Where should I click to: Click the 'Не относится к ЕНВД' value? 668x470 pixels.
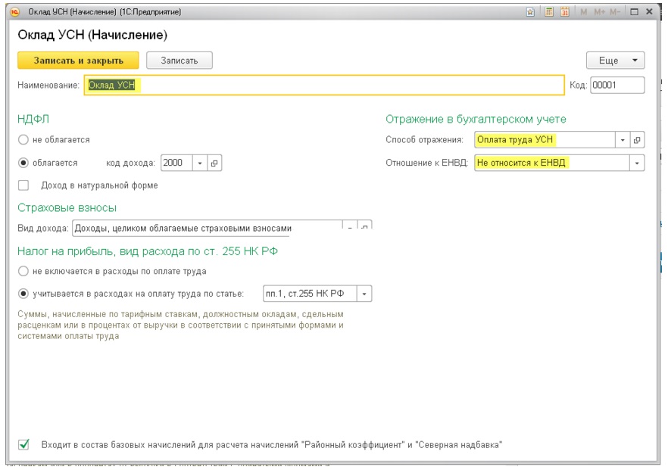click(x=552, y=163)
